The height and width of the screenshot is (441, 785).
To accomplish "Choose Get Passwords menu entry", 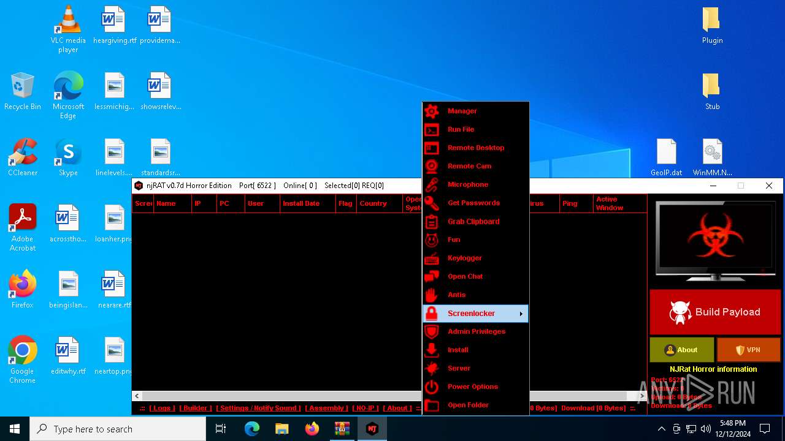I will pyautogui.click(x=475, y=203).
